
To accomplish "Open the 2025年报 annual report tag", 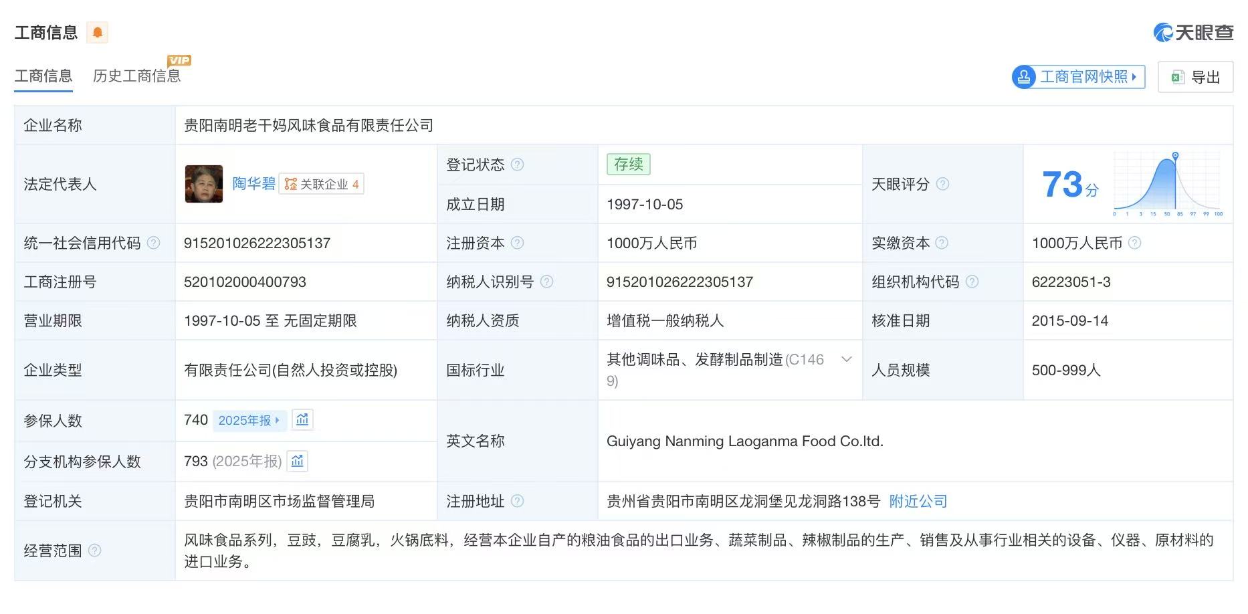I will click(x=249, y=420).
